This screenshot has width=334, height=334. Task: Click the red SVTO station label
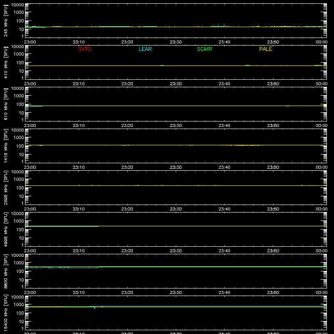tap(85, 49)
